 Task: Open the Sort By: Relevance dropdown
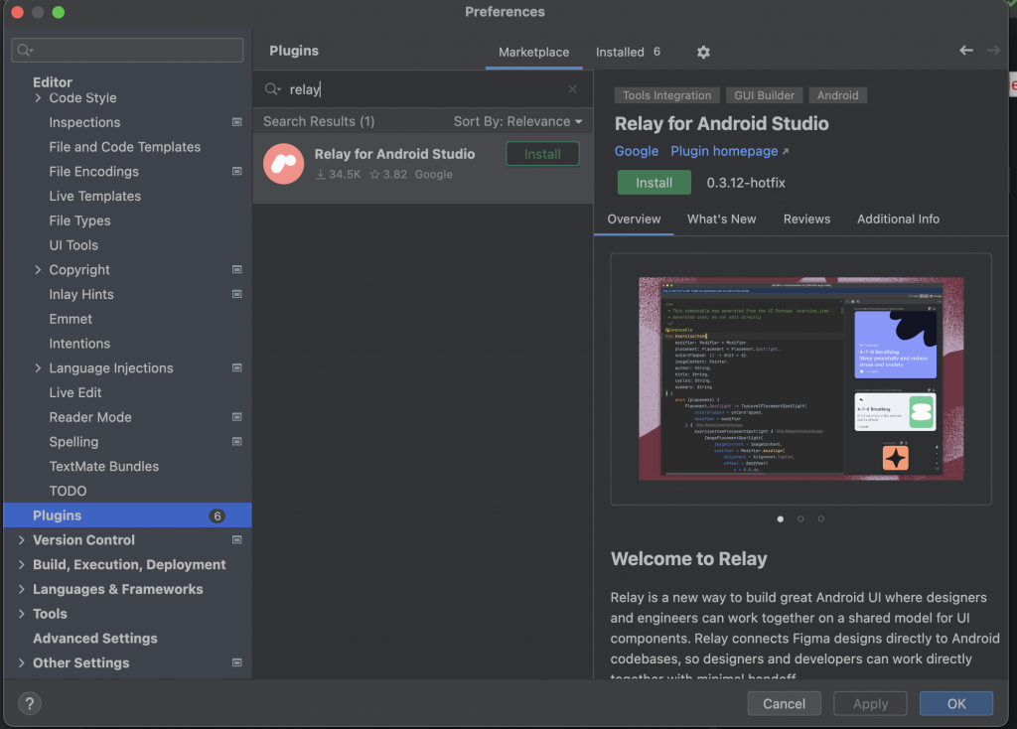[517, 121]
